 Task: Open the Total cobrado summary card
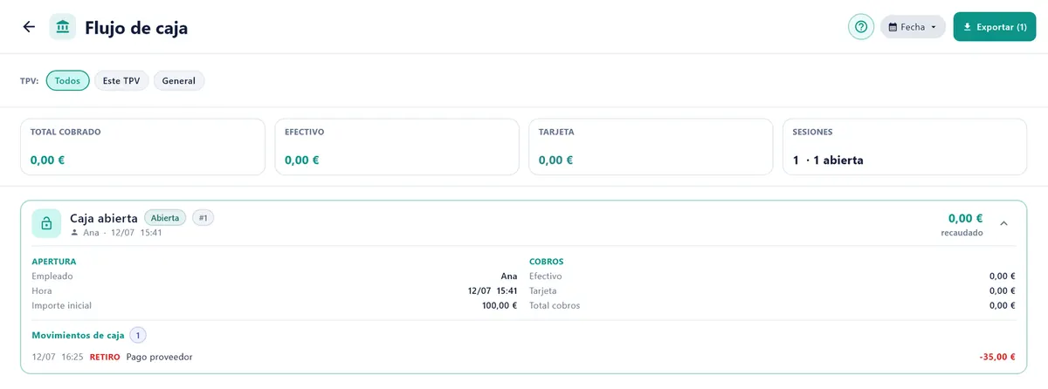tap(142, 147)
